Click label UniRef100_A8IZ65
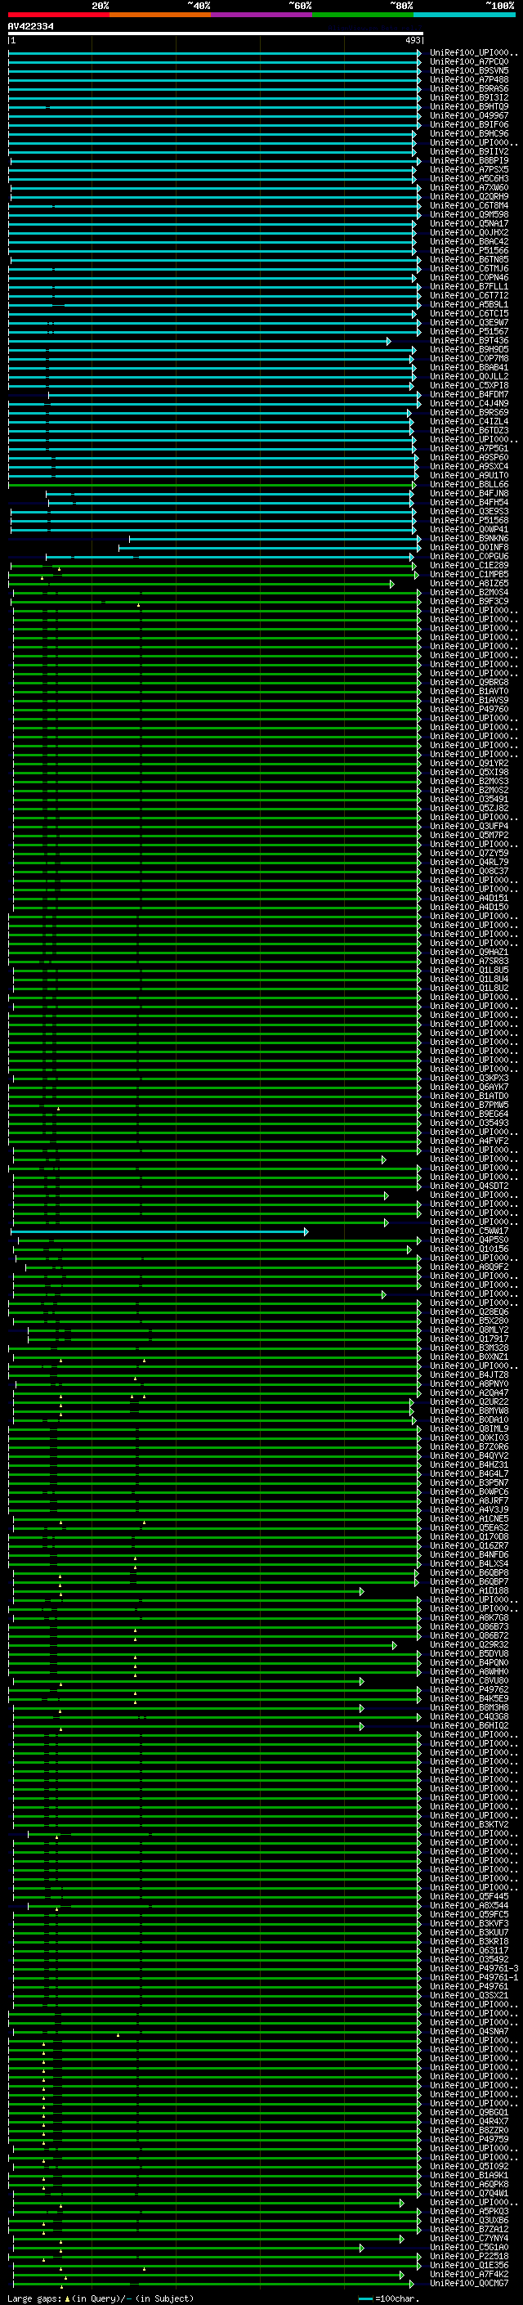 [469, 582]
